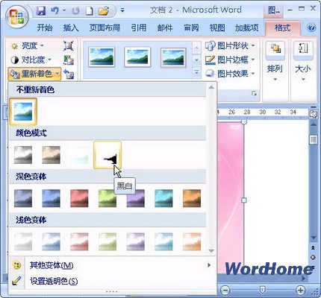This screenshot has height=298, width=321.
Task: Create a new blank document
Action: pos(89,11)
